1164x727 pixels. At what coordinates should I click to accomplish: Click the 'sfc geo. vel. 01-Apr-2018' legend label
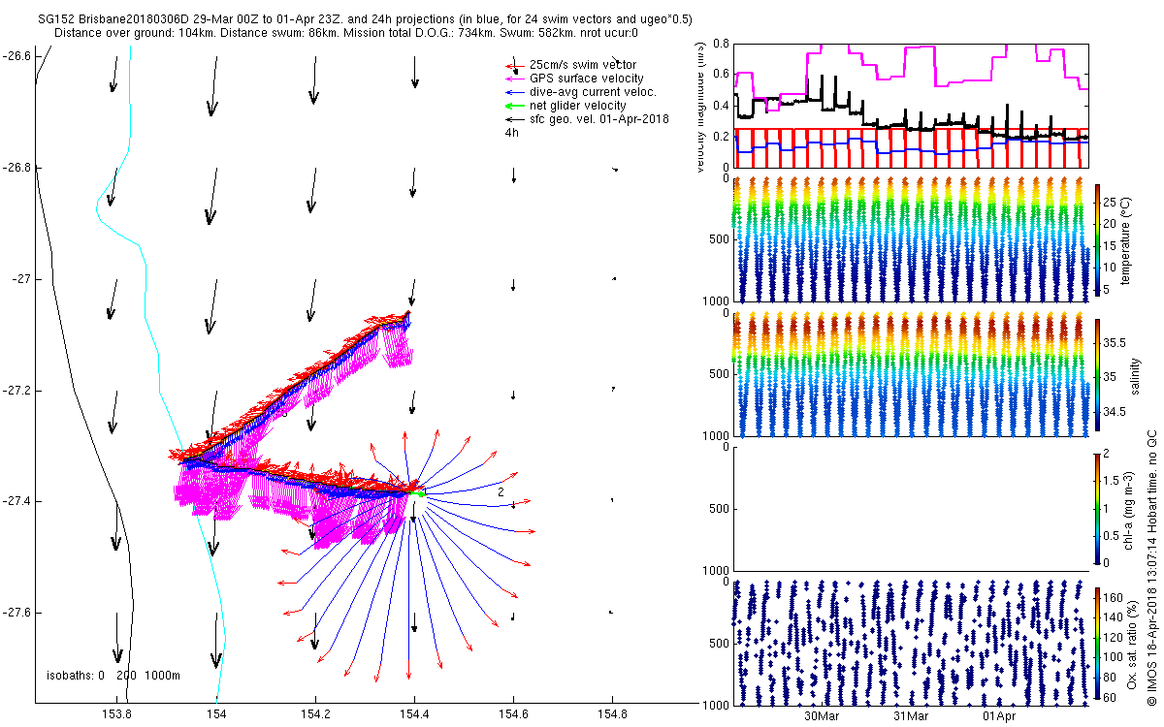click(x=599, y=119)
